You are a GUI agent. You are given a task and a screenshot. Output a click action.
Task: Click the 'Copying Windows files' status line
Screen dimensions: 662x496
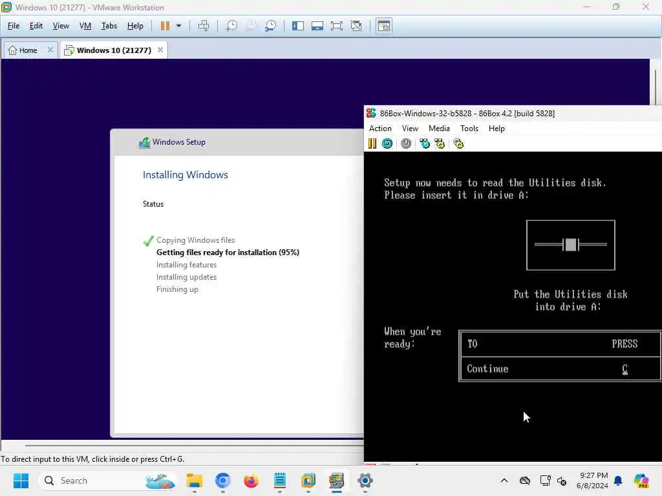click(195, 240)
